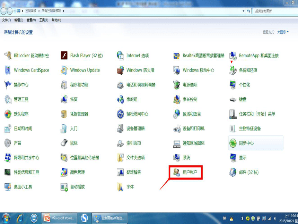298x224 pixels.
Task: Open the 查看(V) menu
Action: pos(31,20)
